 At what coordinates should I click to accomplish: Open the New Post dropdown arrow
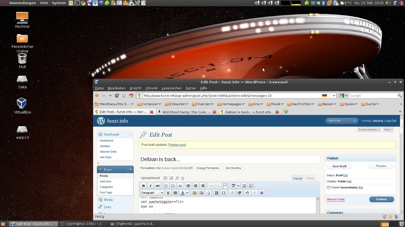pos(354,121)
